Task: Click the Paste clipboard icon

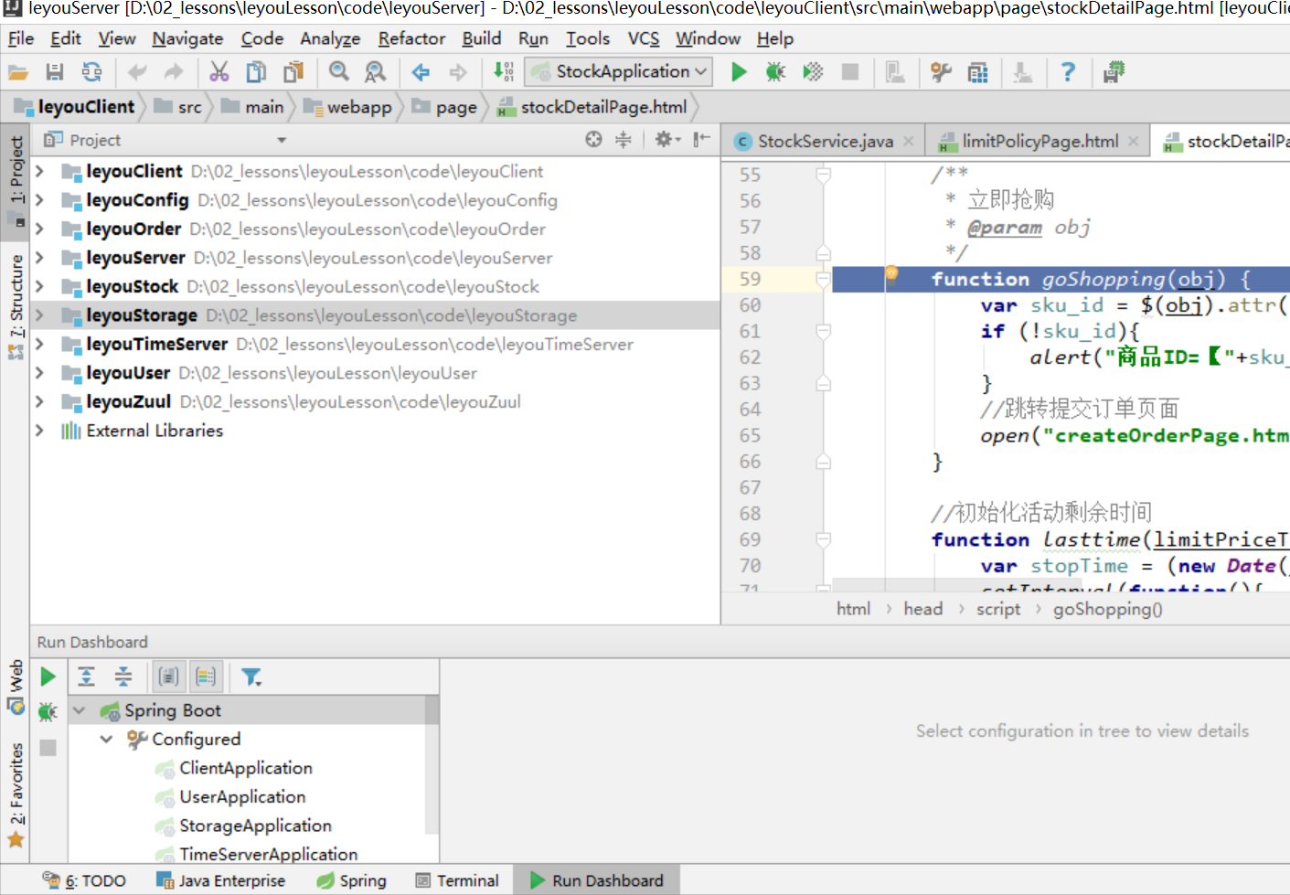Action: pyautogui.click(x=293, y=72)
